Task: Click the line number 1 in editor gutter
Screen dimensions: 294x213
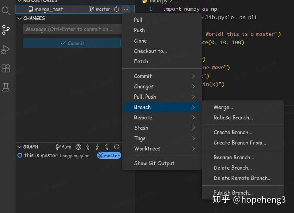Action: pos(150,9)
